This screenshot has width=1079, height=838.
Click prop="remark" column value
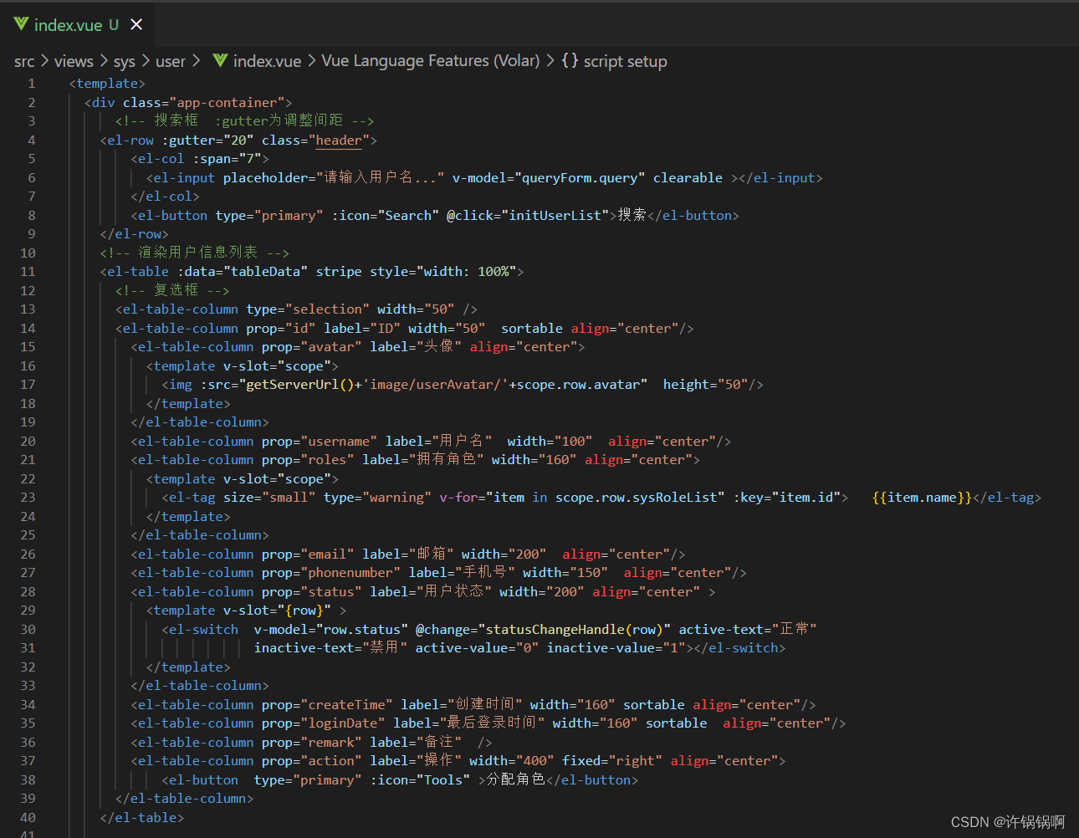312,743
